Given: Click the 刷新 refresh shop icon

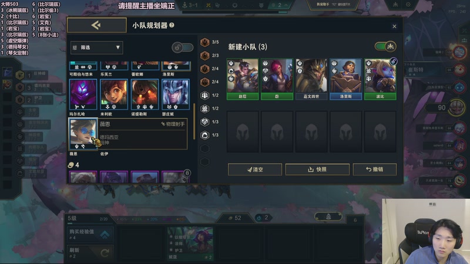Looking at the screenshot, I should point(105,253).
